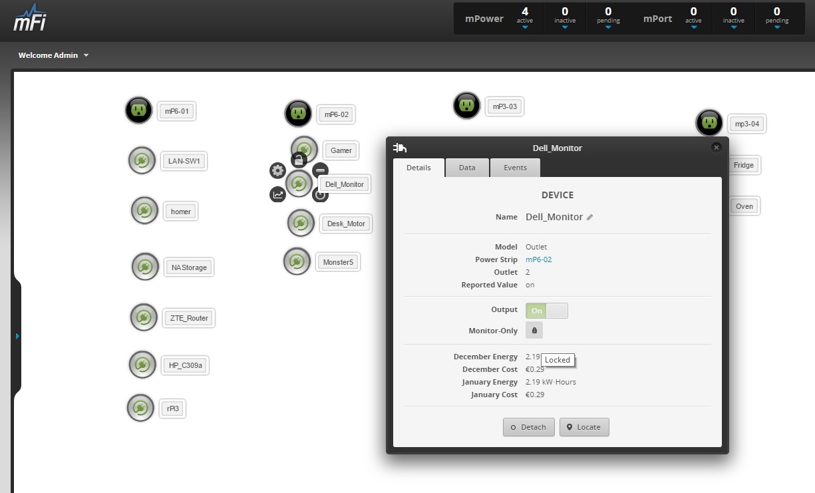Switch to the Data tab
This screenshot has width=815, height=493.
(x=467, y=168)
